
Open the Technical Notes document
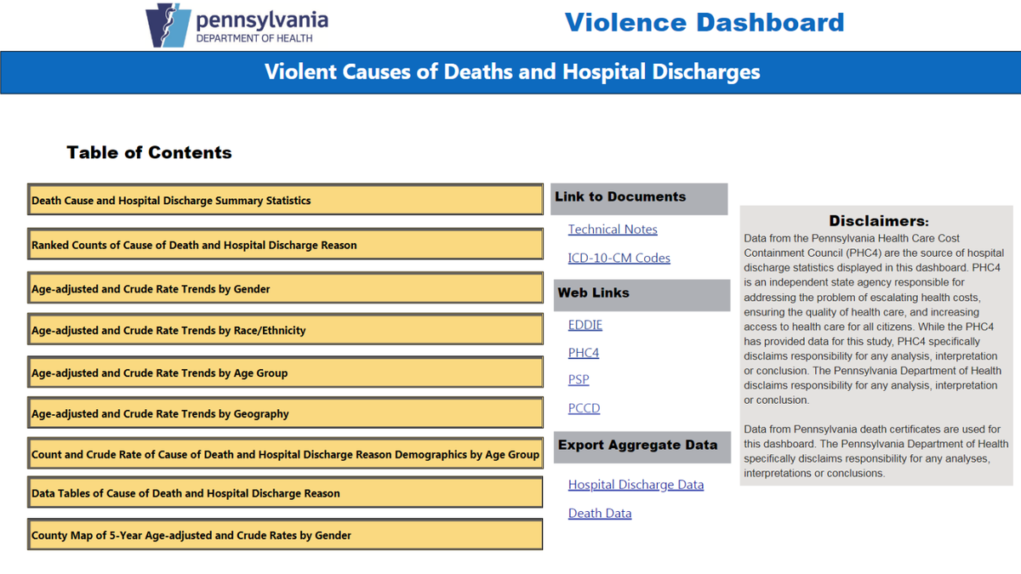click(x=613, y=229)
